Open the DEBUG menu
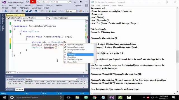The height and width of the screenshot is (100, 179). tap(49, 5)
